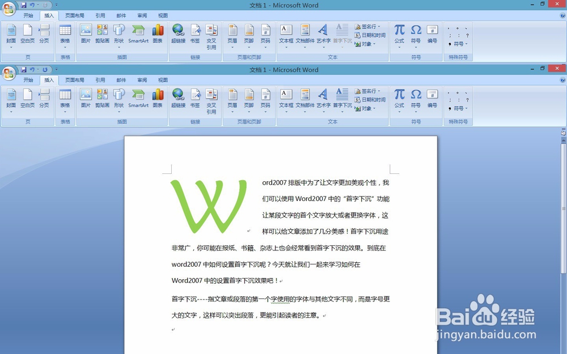The height and width of the screenshot is (354, 567).
Task: Open 邮件 tab in lower window
Action: coord(121,80)
